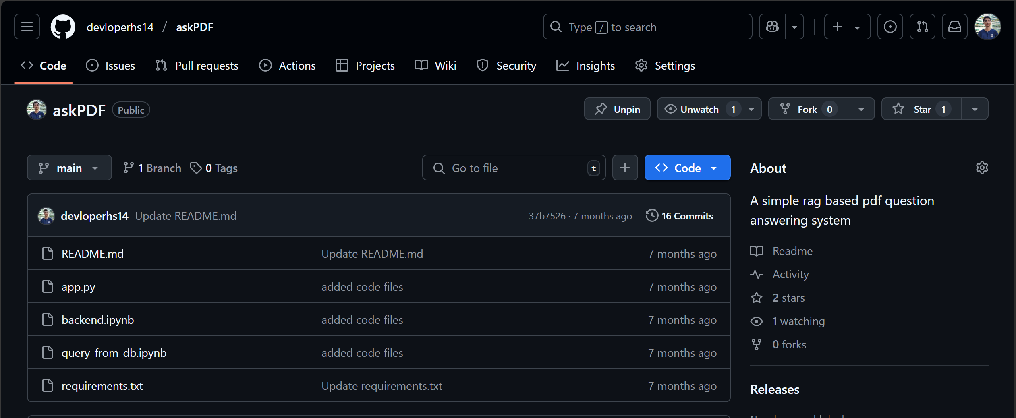Open the notifications inbox

tap(955, 27)
